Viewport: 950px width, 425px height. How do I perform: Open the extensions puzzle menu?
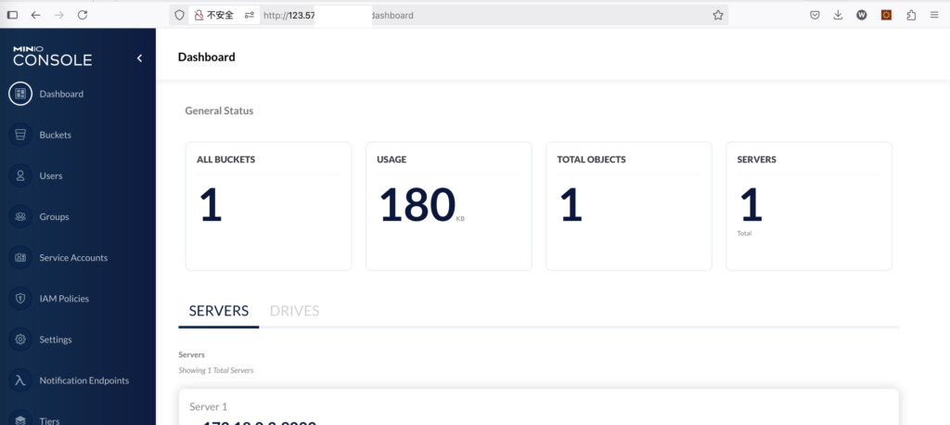[911, 15]
